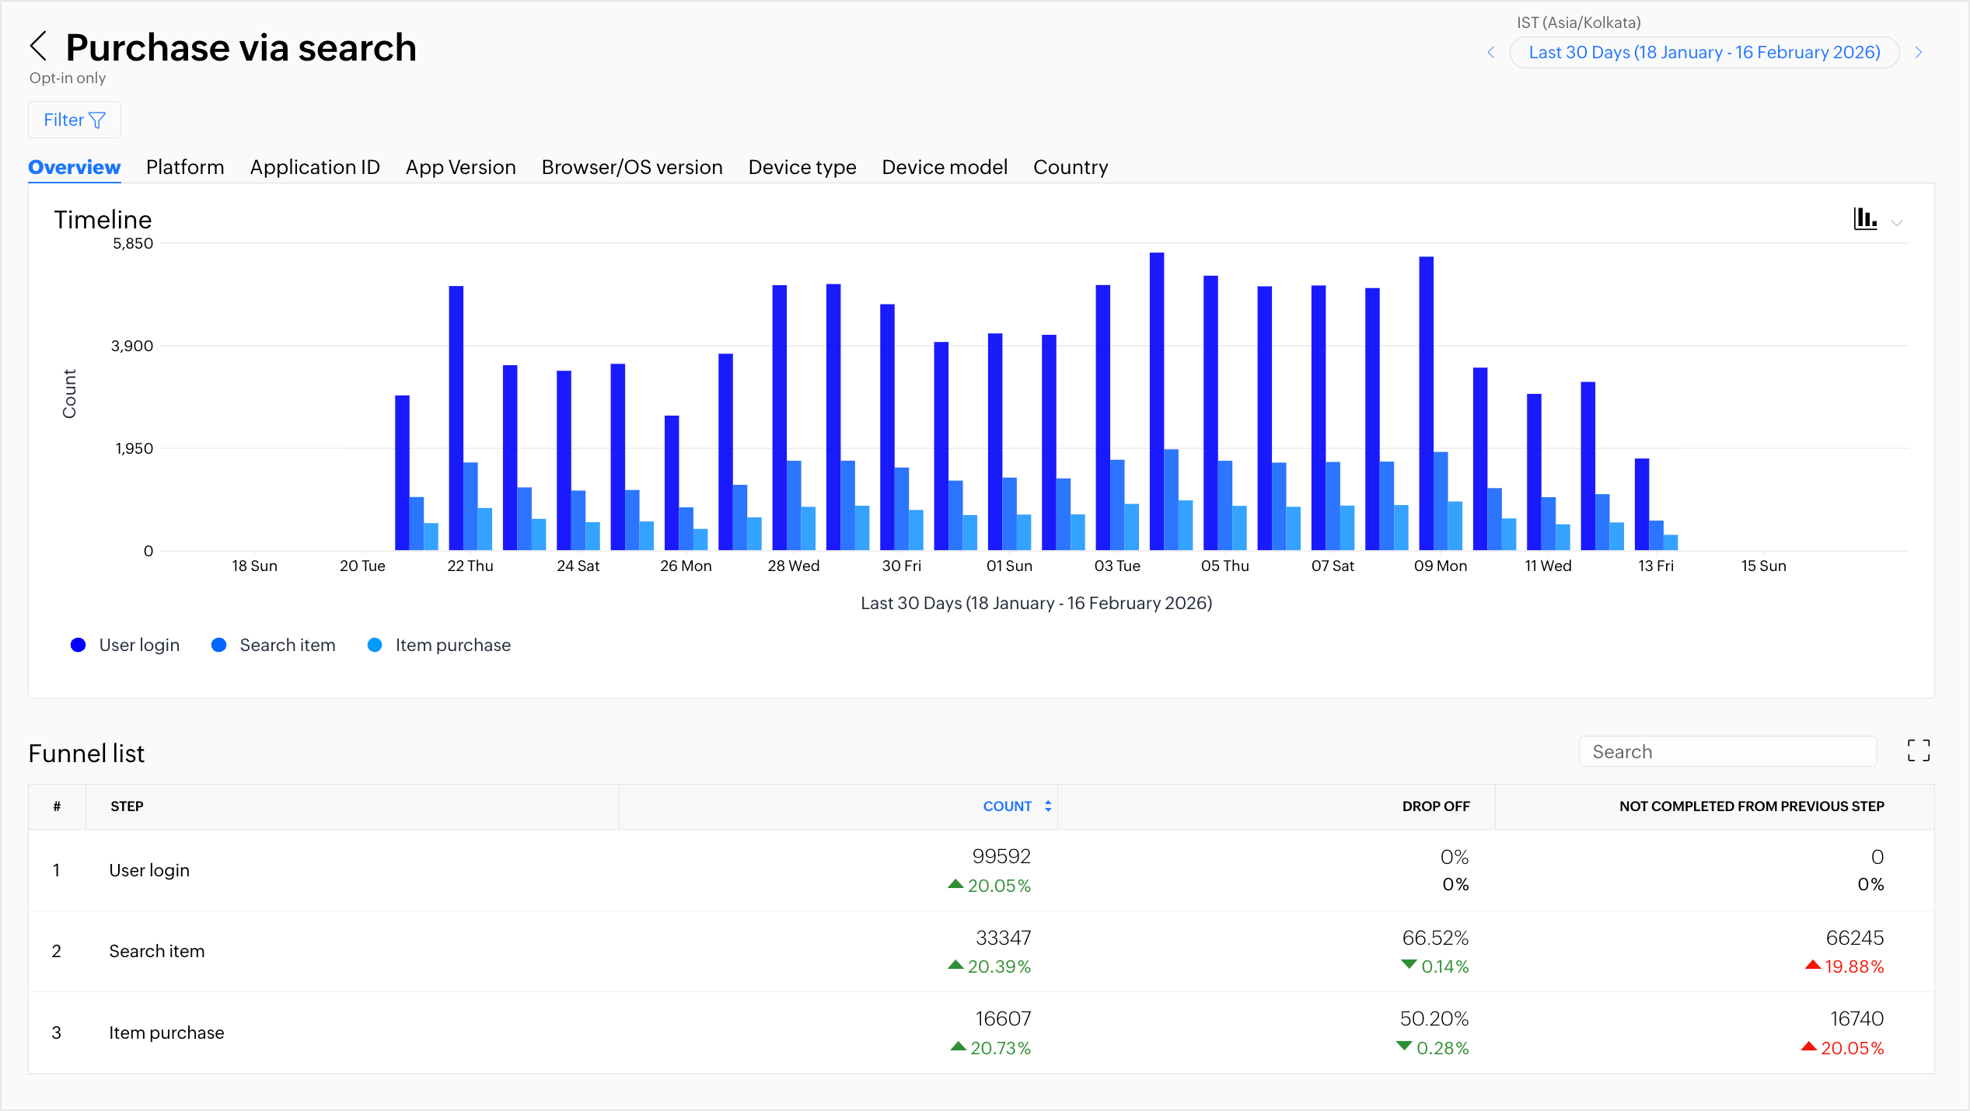This screenshot has width=1970, height=1111.
Task: Open the Browser/OS version tab
Action: (x=631, y=167)
